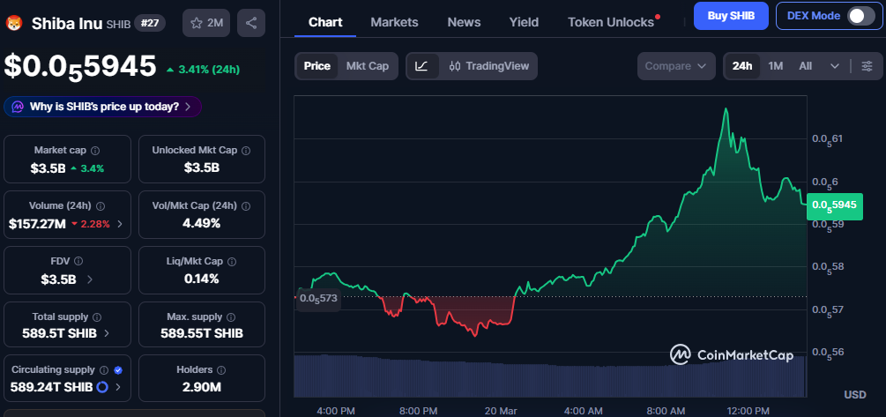Set chart range to 24h
The image size is (886, 417).
tap(742, 66)
